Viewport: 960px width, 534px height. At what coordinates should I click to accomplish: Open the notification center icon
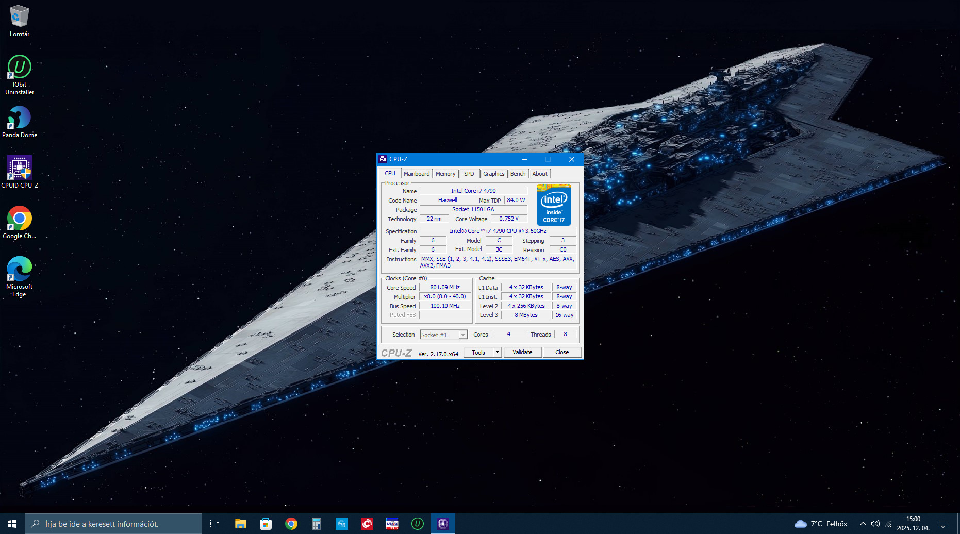coord(943,524)
